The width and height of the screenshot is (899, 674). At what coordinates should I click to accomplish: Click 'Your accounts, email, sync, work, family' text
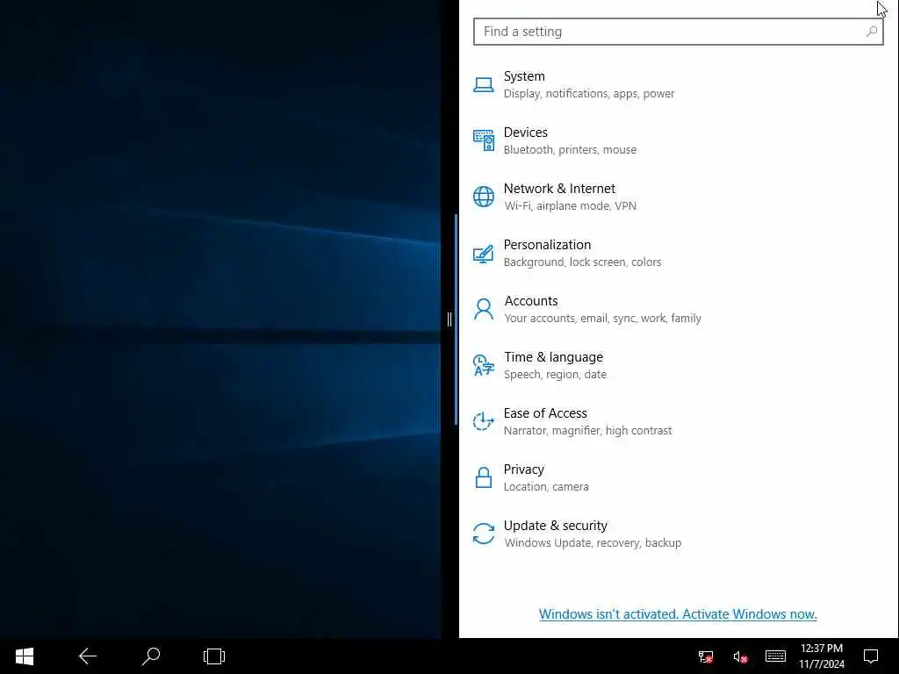[x=602, y=318]
